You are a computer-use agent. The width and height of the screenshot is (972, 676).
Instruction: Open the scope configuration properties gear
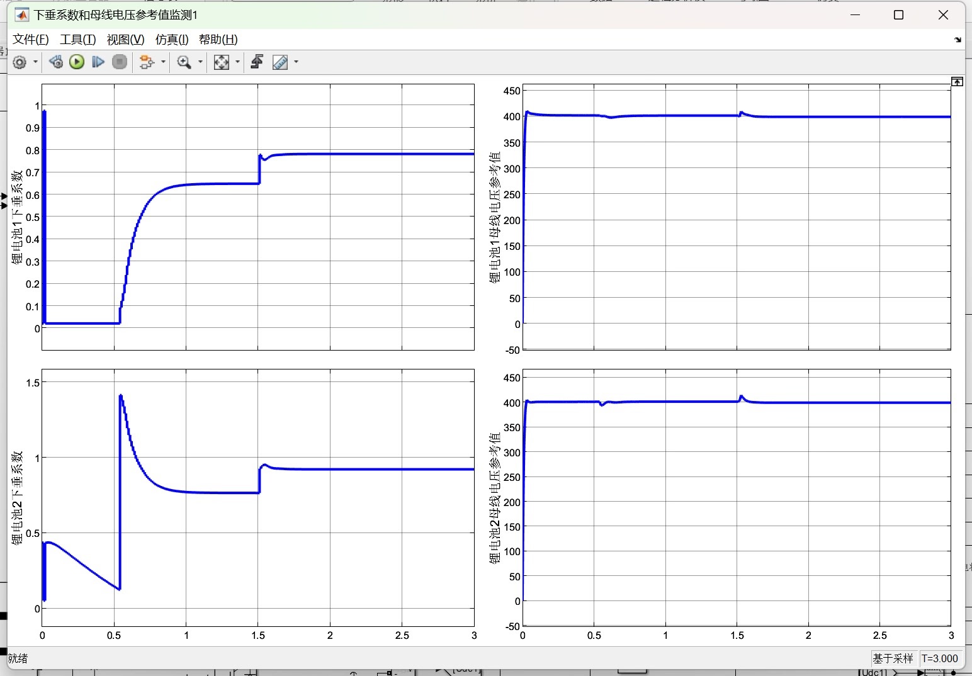20,62
